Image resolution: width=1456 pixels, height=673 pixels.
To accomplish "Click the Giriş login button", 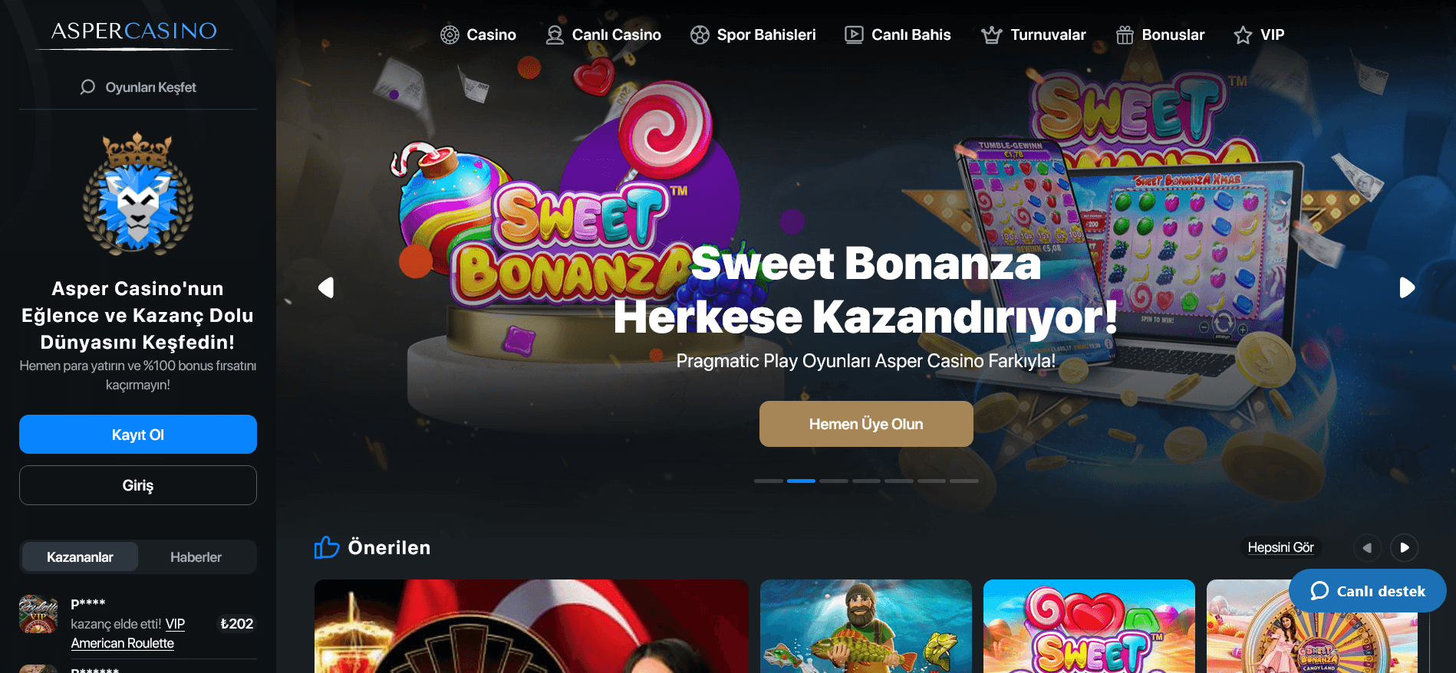I will (138, 485).
